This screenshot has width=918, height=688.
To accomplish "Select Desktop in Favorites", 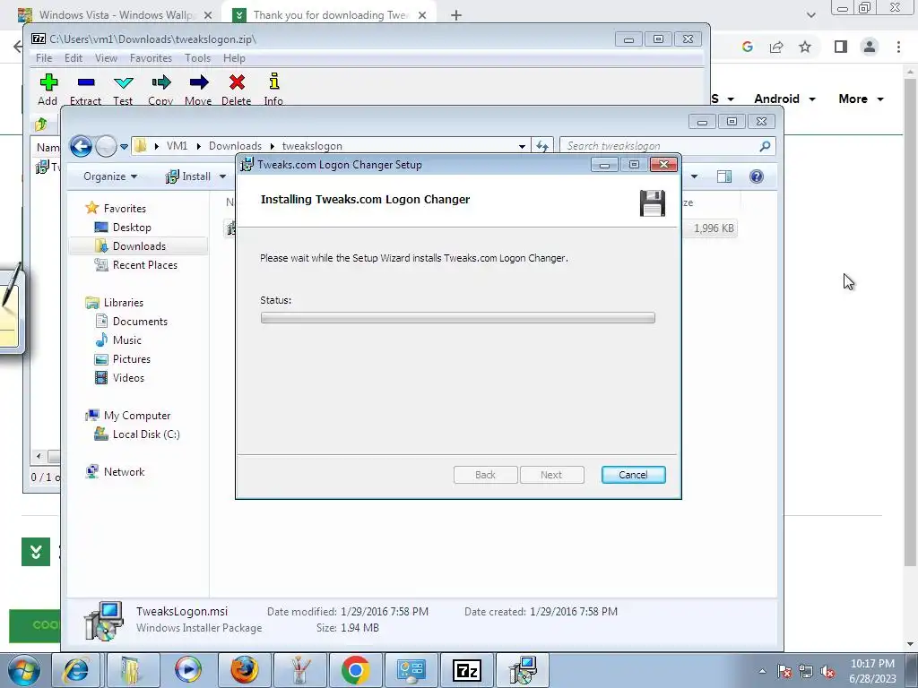I will pos(132,228).
